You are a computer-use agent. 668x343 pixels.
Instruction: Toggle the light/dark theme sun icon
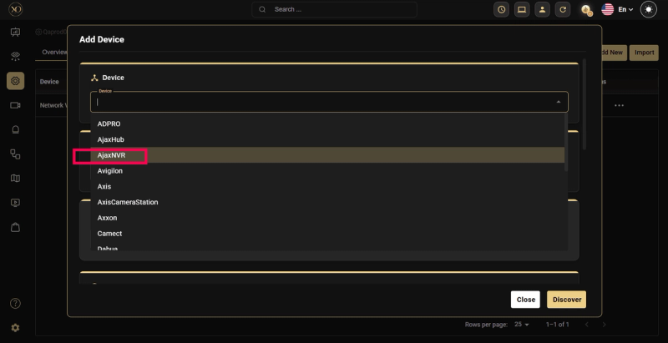tap(649, 9)
